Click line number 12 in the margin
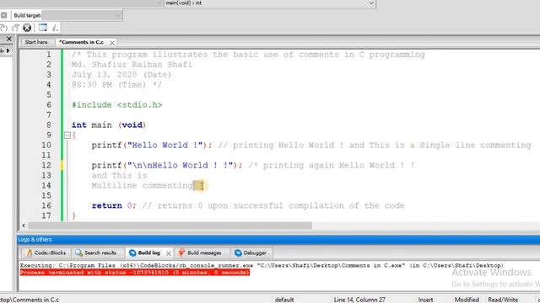The height and width of the screenshot is (303, 540). pyautogui.click(x=46, y=165)
